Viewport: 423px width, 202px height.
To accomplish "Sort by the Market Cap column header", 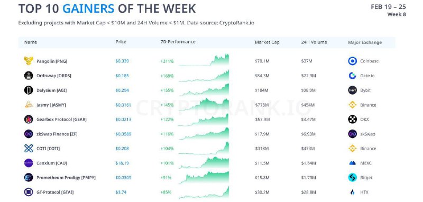I will pos(267,42).
